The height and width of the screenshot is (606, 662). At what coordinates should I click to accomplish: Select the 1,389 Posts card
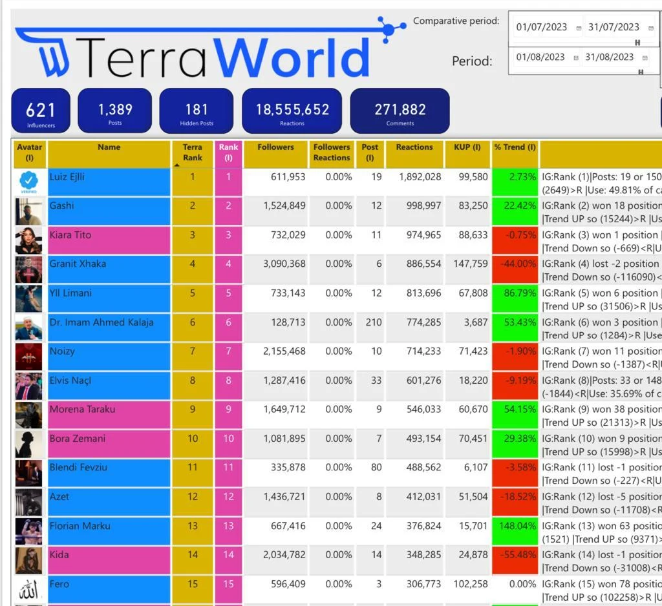click(x=115, y=110)
